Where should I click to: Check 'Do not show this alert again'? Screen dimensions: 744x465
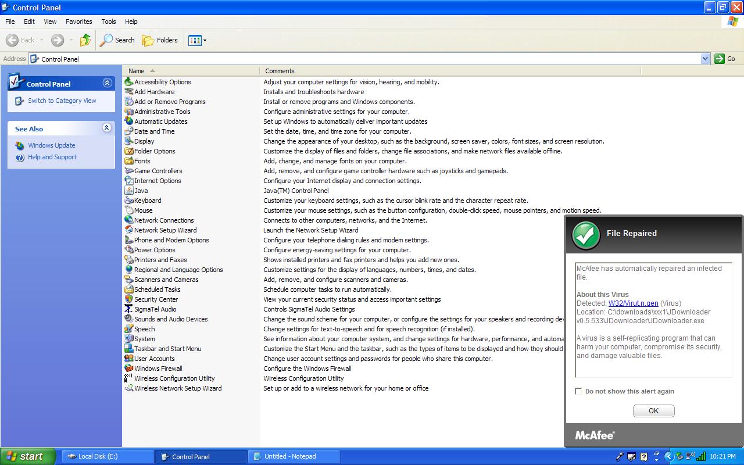[578, 391]
